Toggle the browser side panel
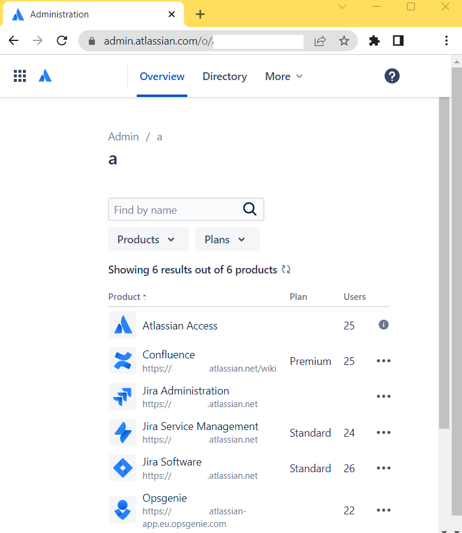Screen dimensions: 462x533 click(x=398, y=40)
